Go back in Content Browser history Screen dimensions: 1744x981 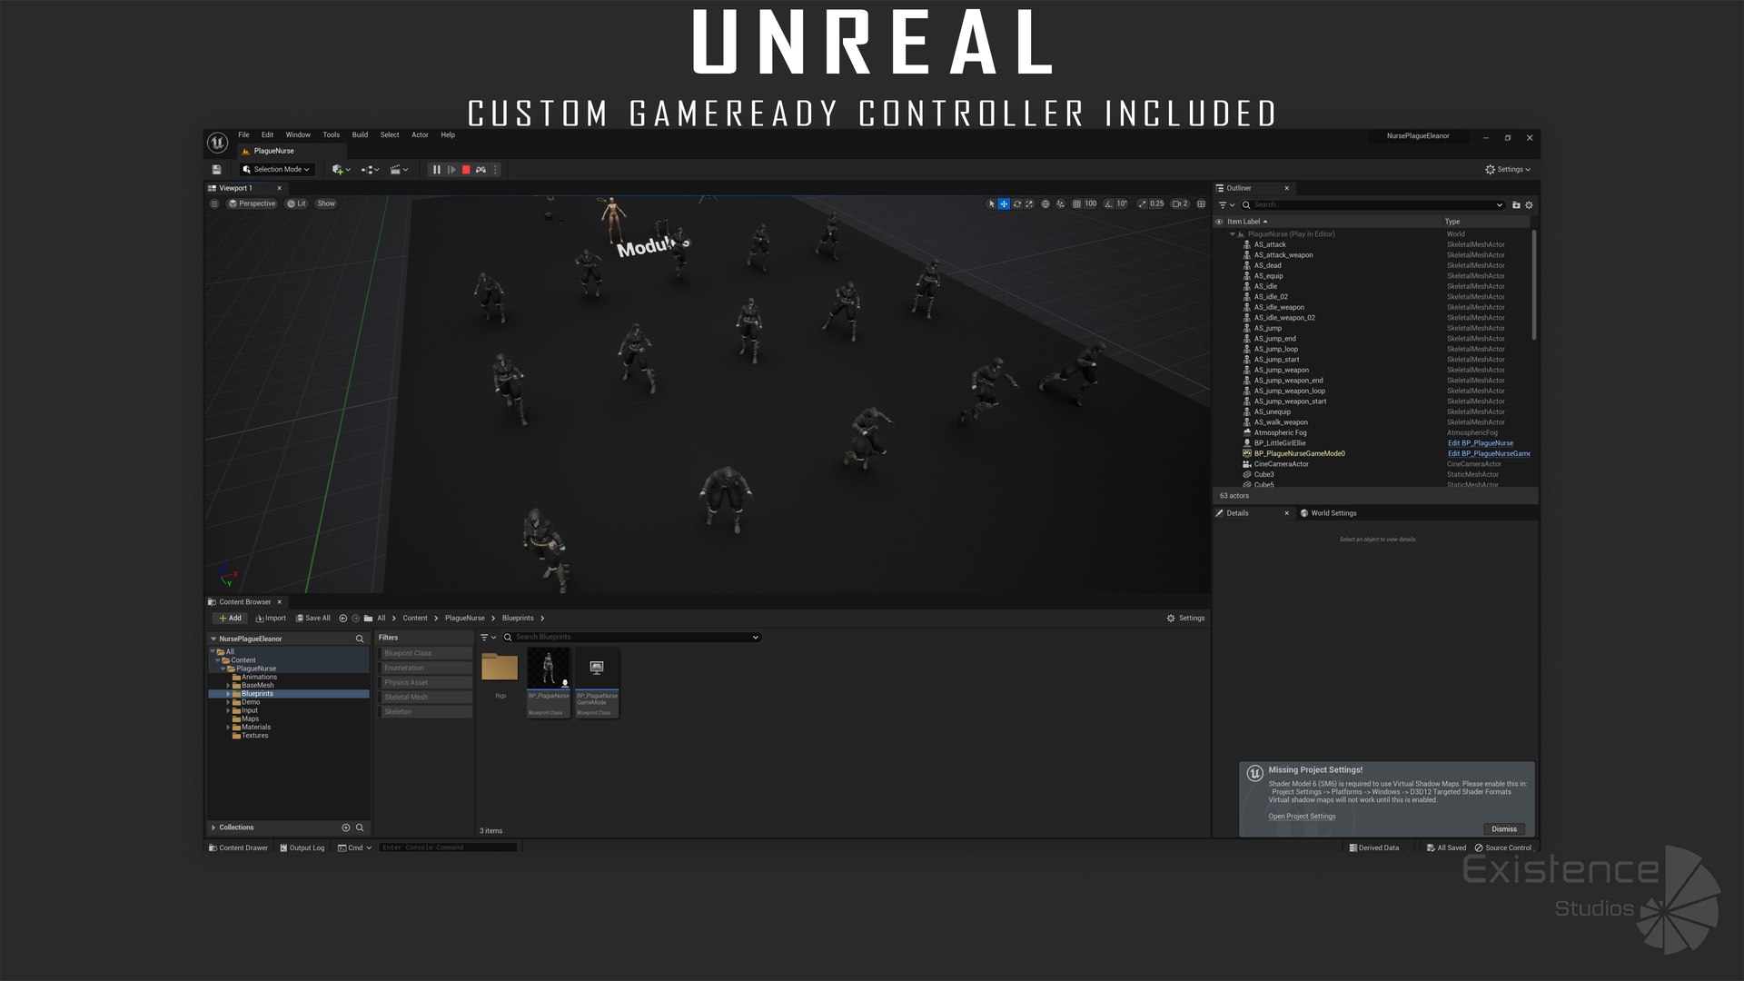tap(342, 619)
